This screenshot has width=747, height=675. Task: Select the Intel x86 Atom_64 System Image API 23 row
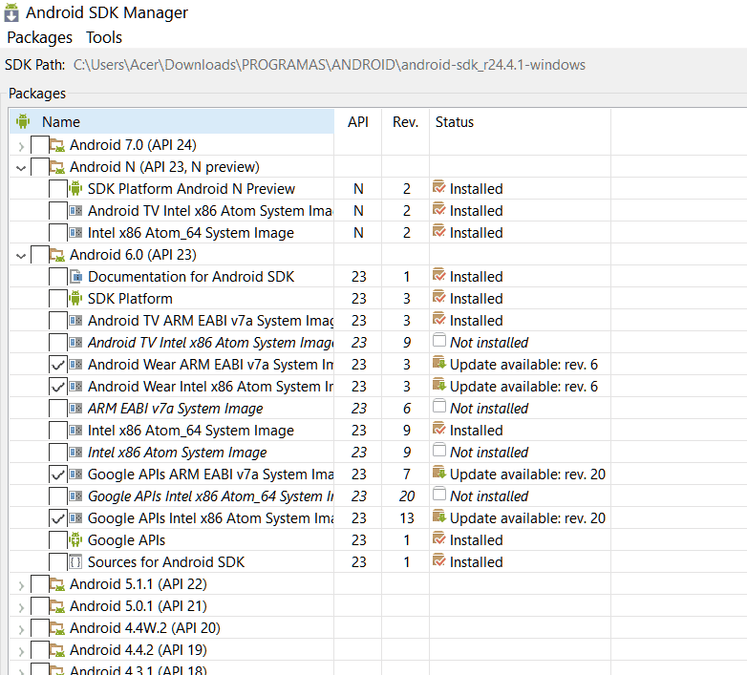tap(309, 431)
